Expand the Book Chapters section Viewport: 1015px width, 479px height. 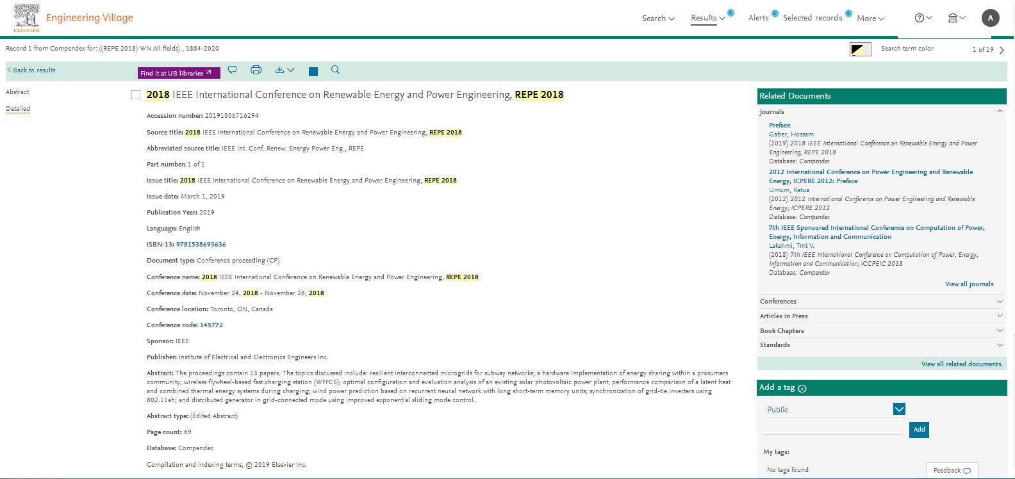coord(881,331)
